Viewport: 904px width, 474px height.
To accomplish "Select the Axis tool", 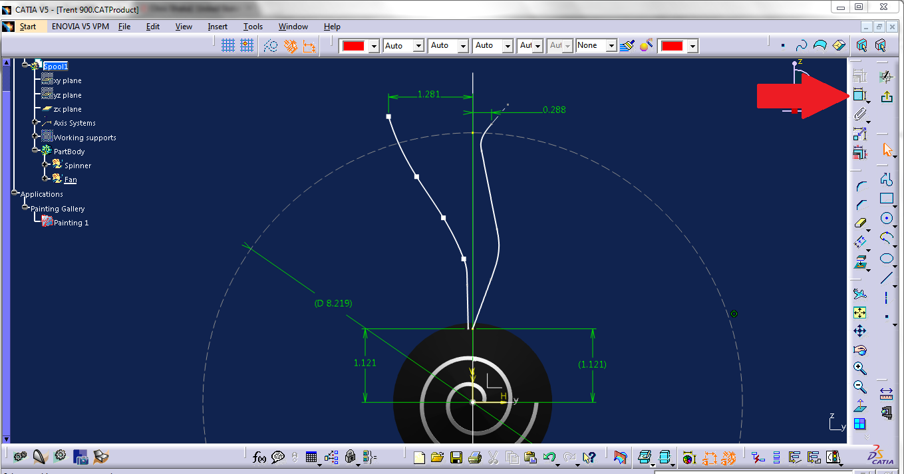I will tap(886, 297).
